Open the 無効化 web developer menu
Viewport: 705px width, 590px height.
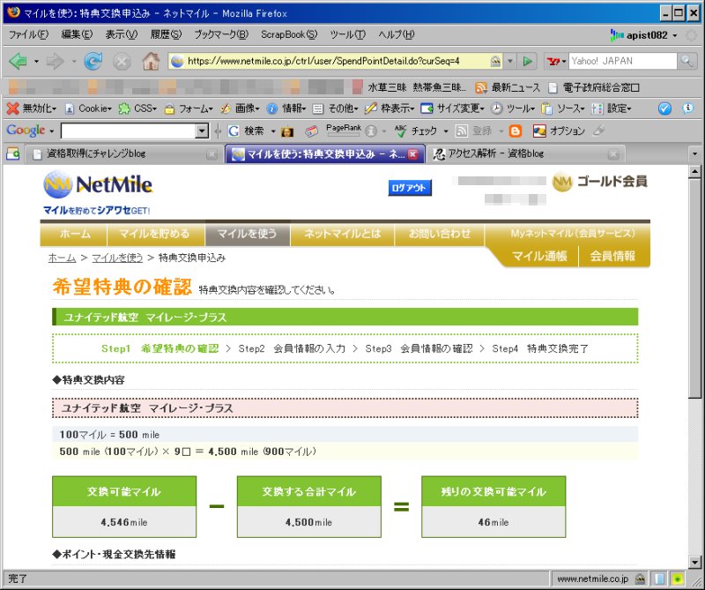[x=33, y=108]
